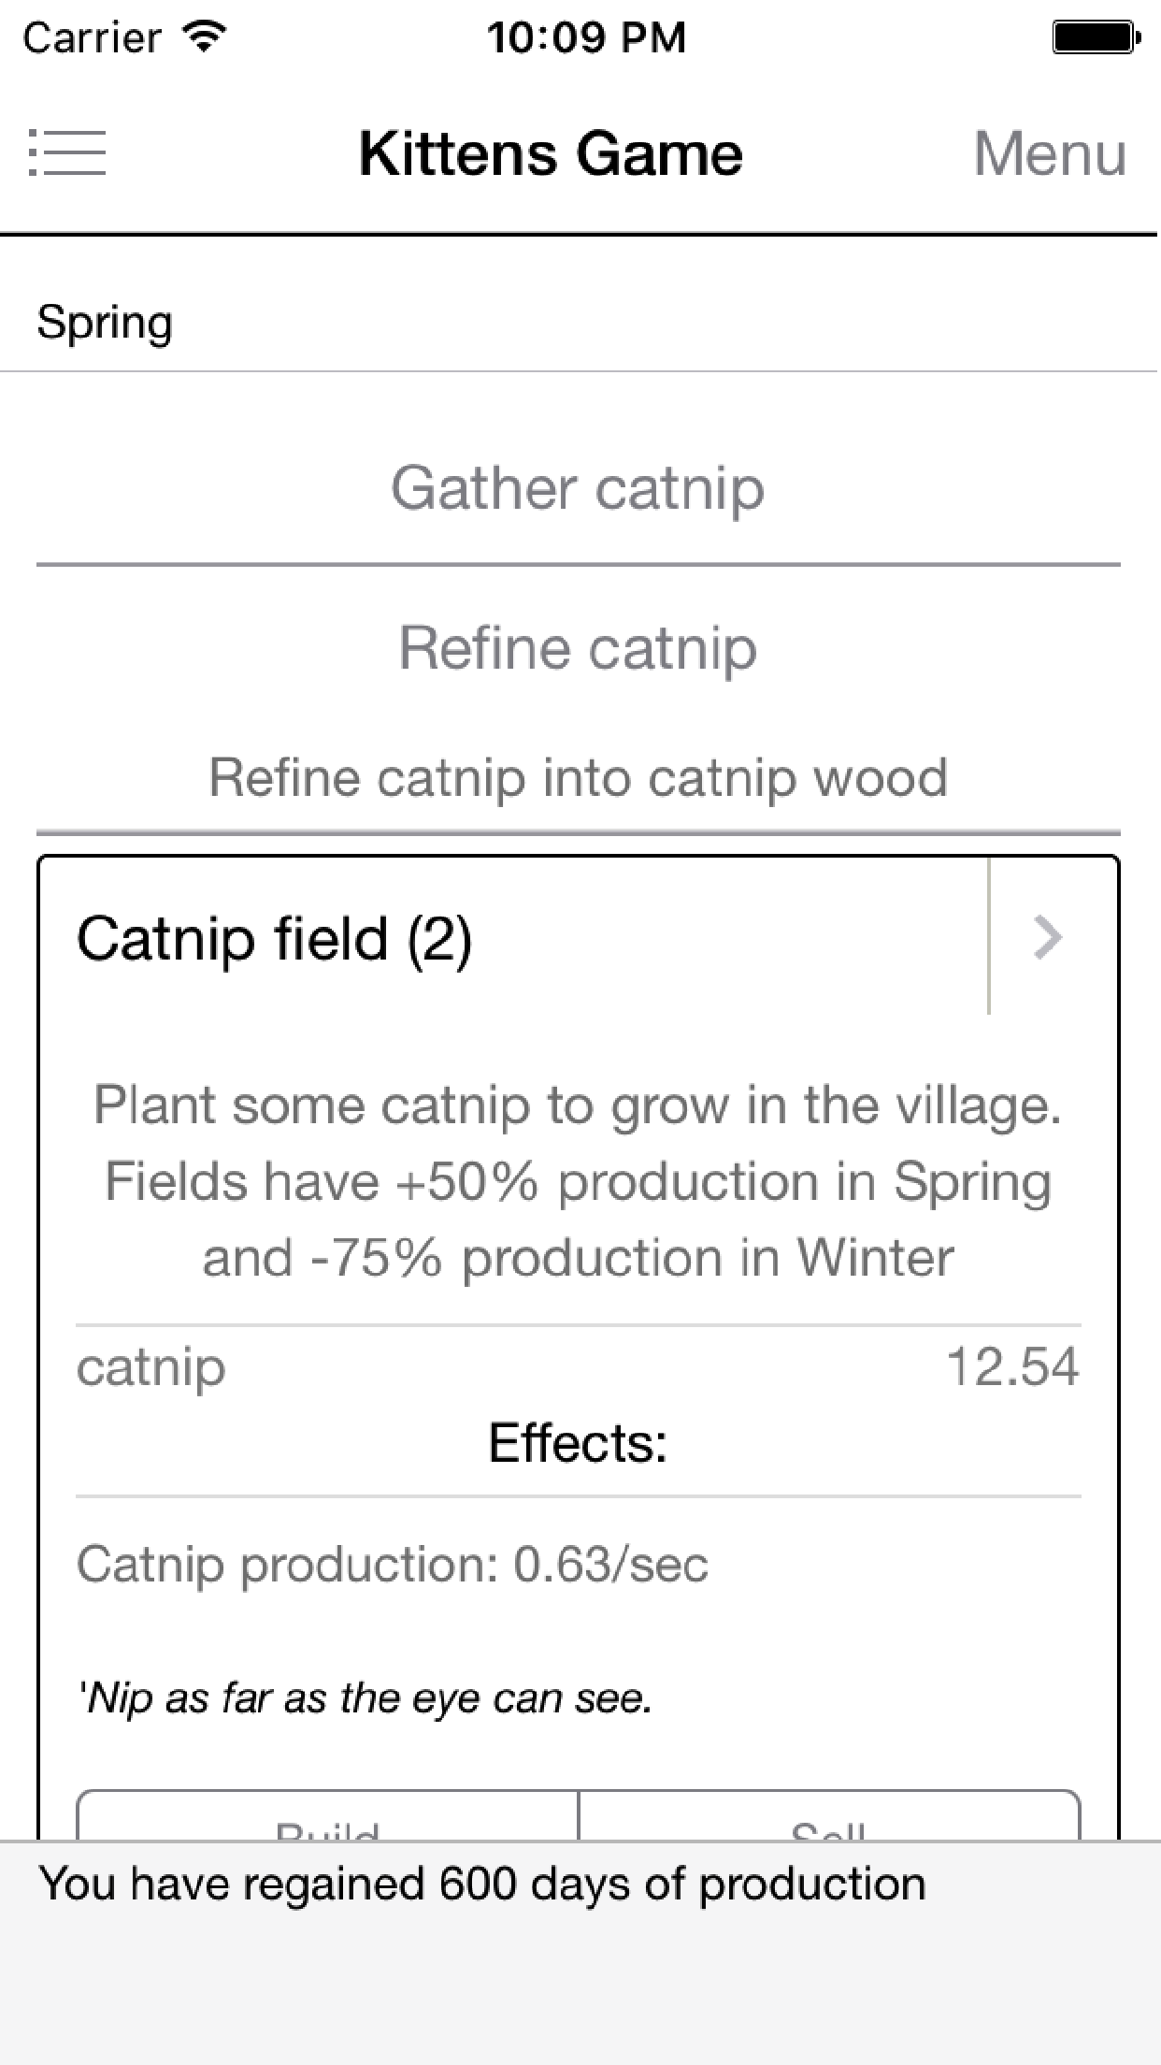Screen dimensions: 1161x2065
Task: Click the Catnip production 0.63/sec effect line
Action: (x=393, y=1565)
